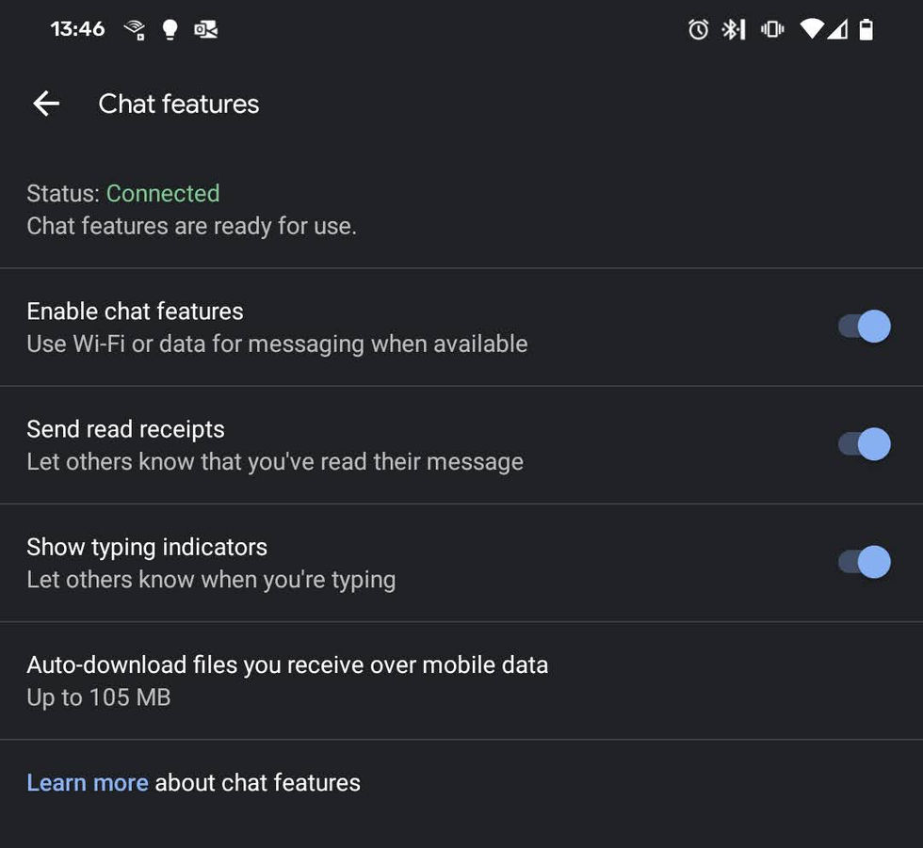Open the Learn more link
This screenshot has width=923, height=848.
[x=88, y=783]
